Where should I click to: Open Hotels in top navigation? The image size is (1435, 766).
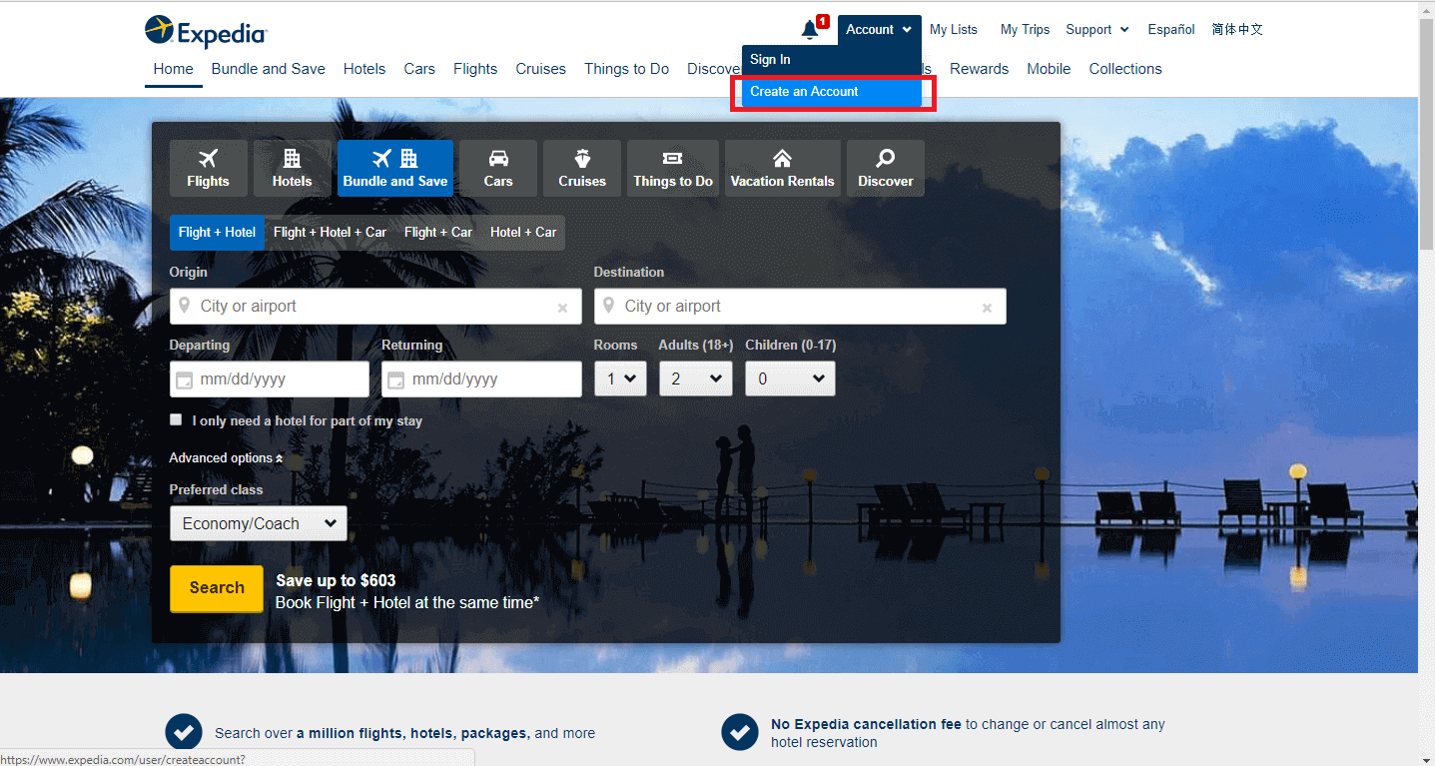[x=364, y=69]
